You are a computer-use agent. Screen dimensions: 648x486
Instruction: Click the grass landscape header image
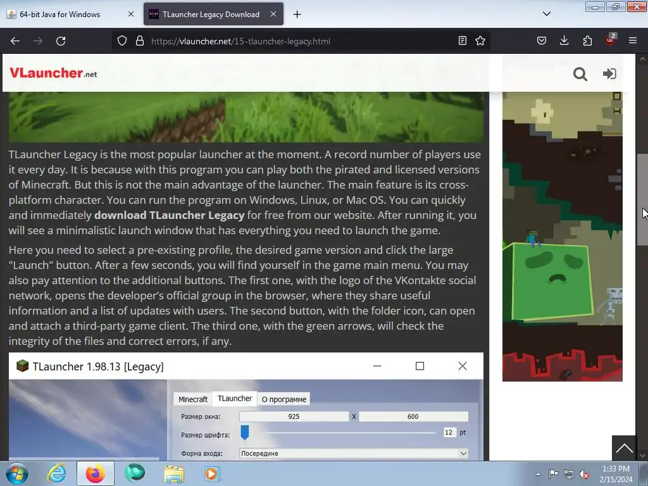pos(246,117)
